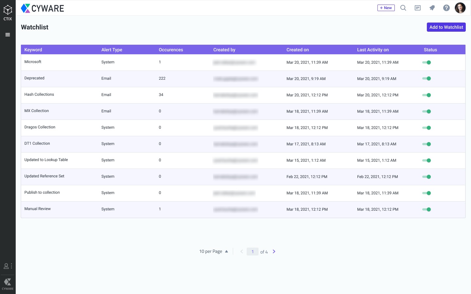
Task: Expand the 10 per Page dropdown
Action: click(x=214, y=252)
